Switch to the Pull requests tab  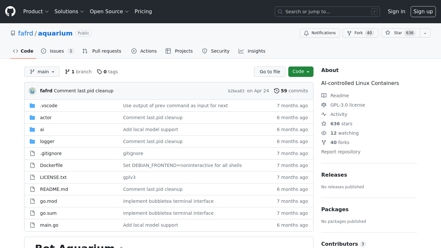(x=102, y=51)
